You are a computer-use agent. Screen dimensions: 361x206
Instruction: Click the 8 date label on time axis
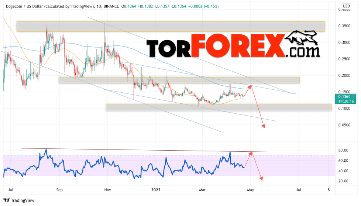pos(329,190)
